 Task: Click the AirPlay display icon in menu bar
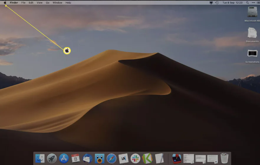pyautogui.click(x=211, y=3)
